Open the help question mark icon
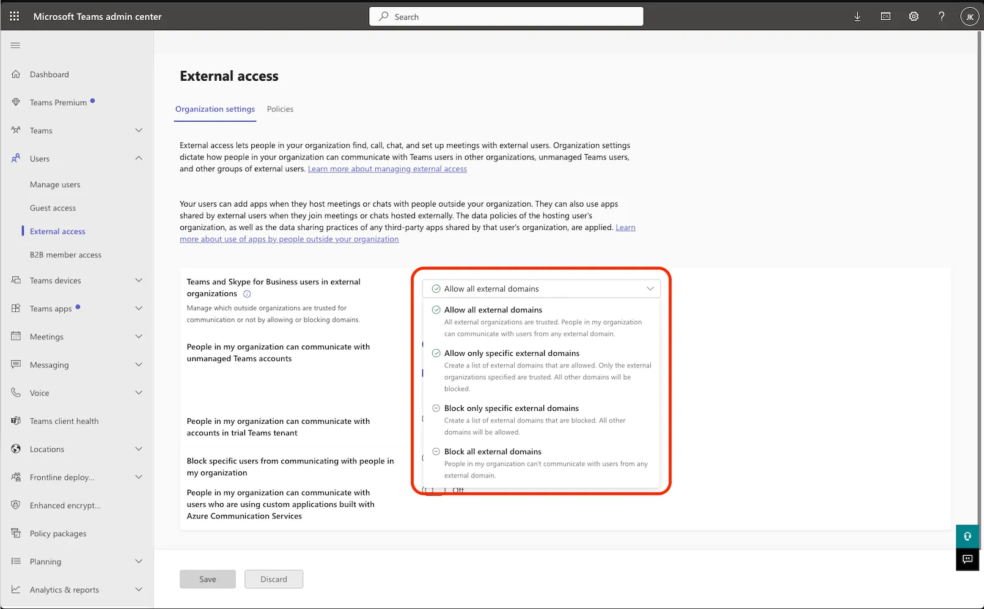 [942, 17]
